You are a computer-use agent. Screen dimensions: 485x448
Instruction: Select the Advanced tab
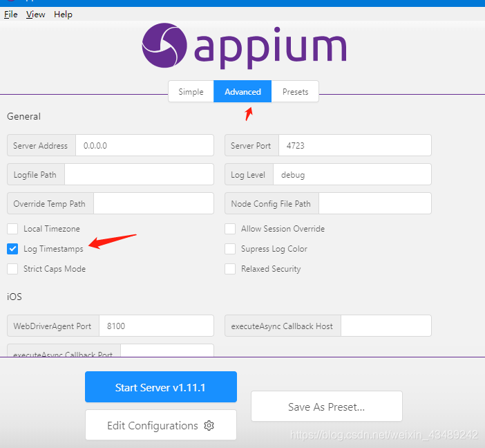(242, 92)
